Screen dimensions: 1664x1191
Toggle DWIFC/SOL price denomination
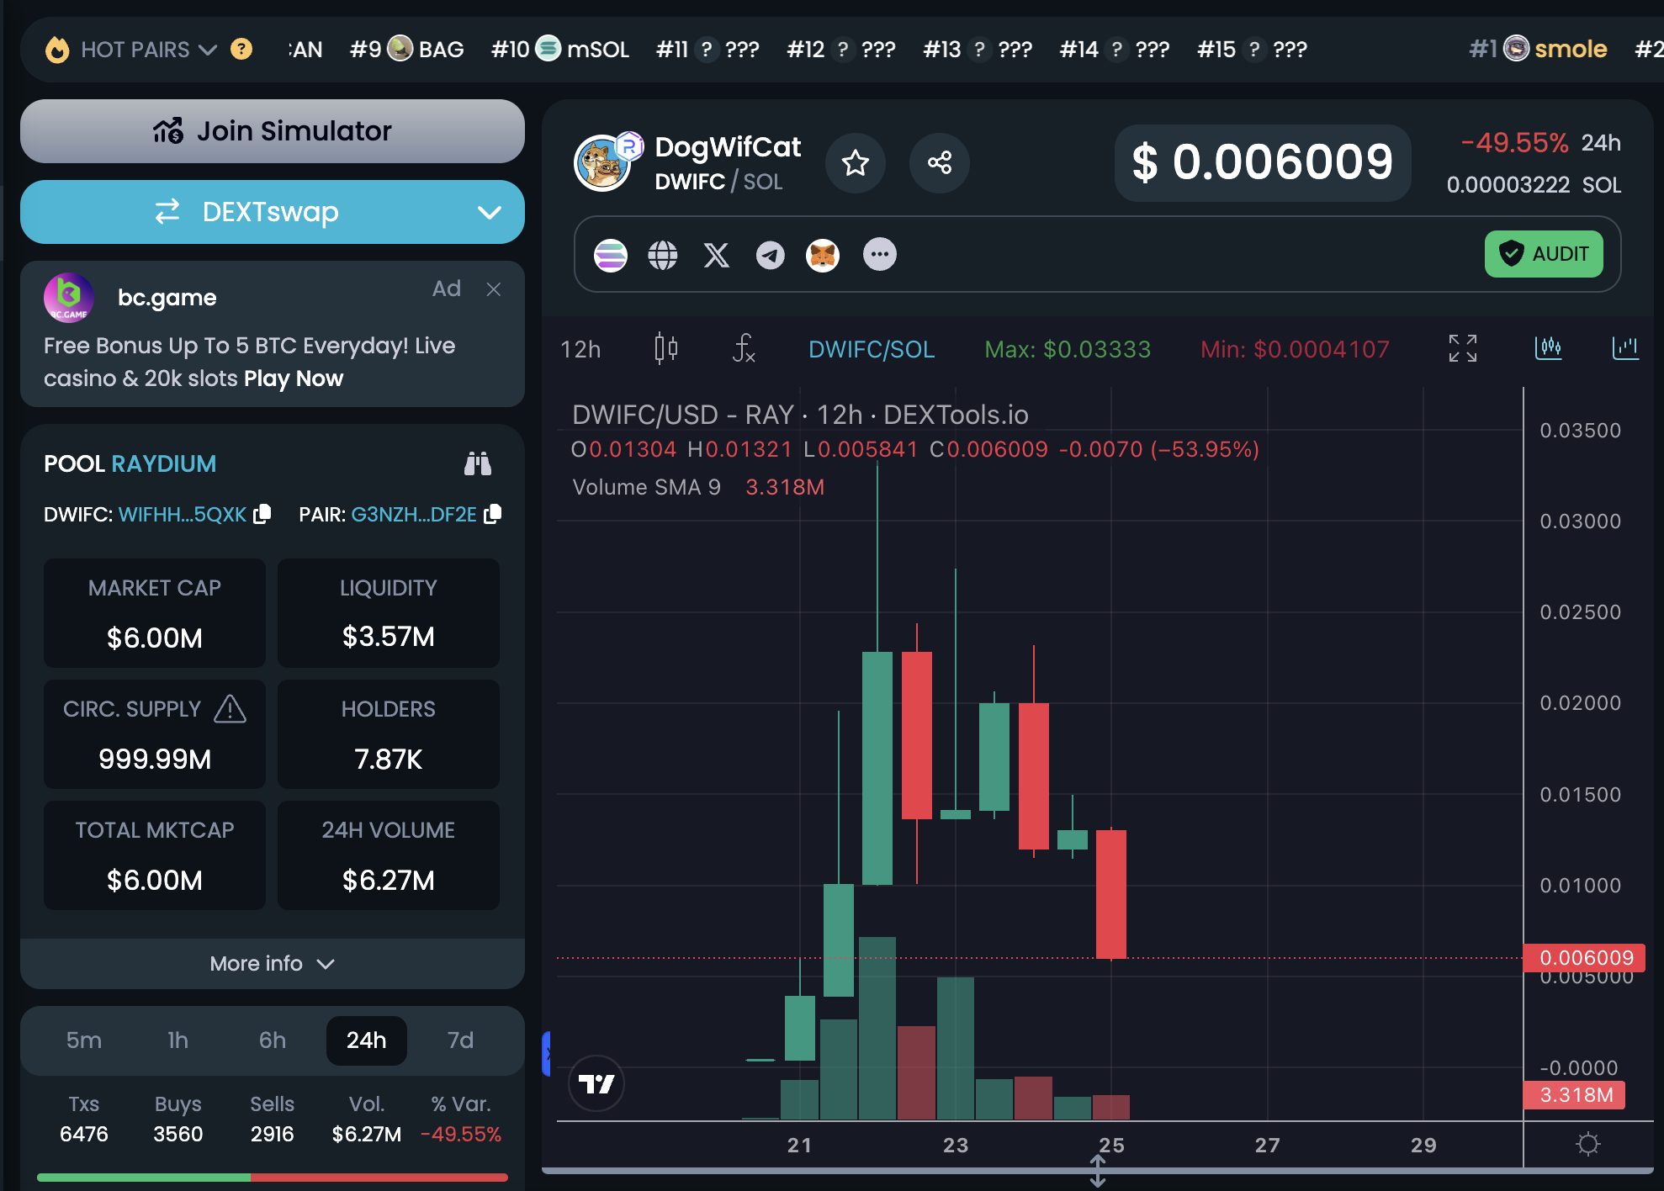[871, 349]
